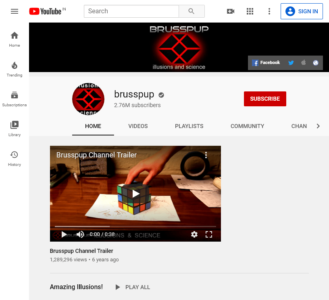Open the create video camera icon
This screenshot has height=300, width=329.
(x=231, y=11)
